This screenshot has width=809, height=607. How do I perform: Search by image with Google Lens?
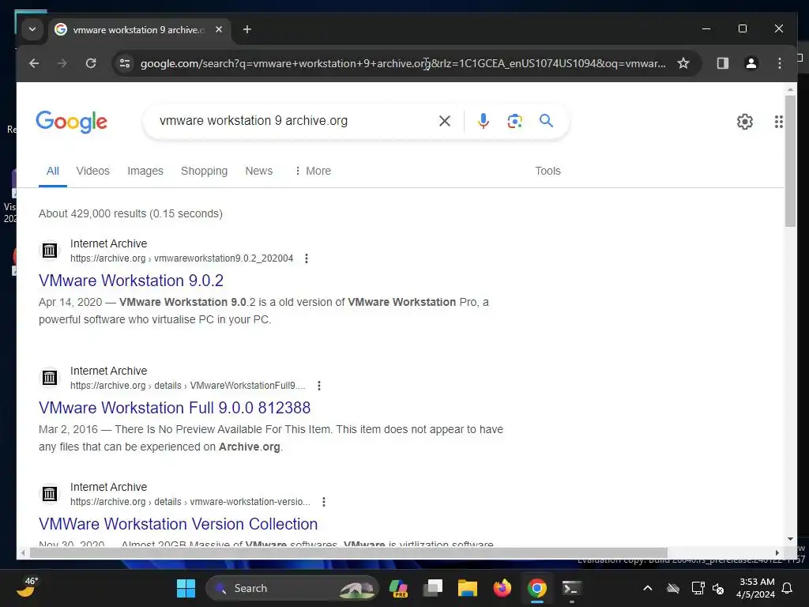[514, 121]
